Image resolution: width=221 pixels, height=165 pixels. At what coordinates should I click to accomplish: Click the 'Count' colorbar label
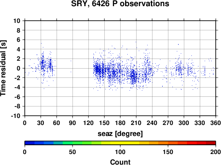pos(120,162)
